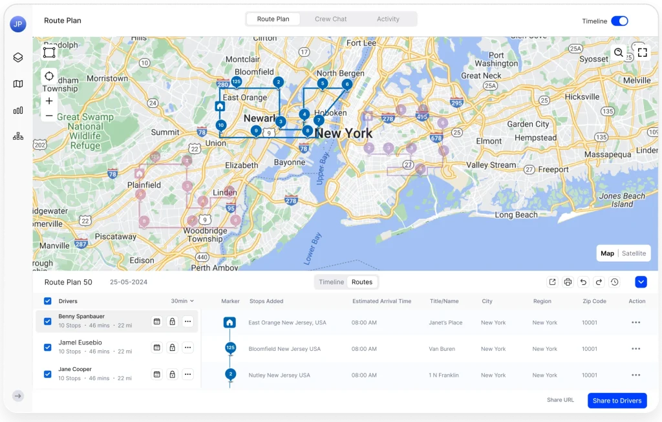Redo the last change

[599, 282]
